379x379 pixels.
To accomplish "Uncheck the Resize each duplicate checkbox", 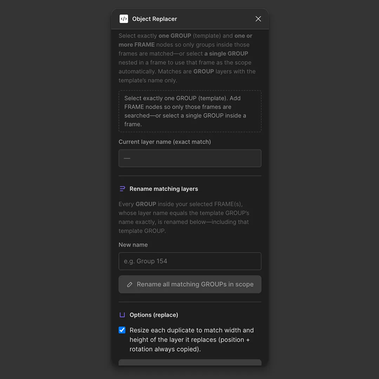I will (122, 330).
